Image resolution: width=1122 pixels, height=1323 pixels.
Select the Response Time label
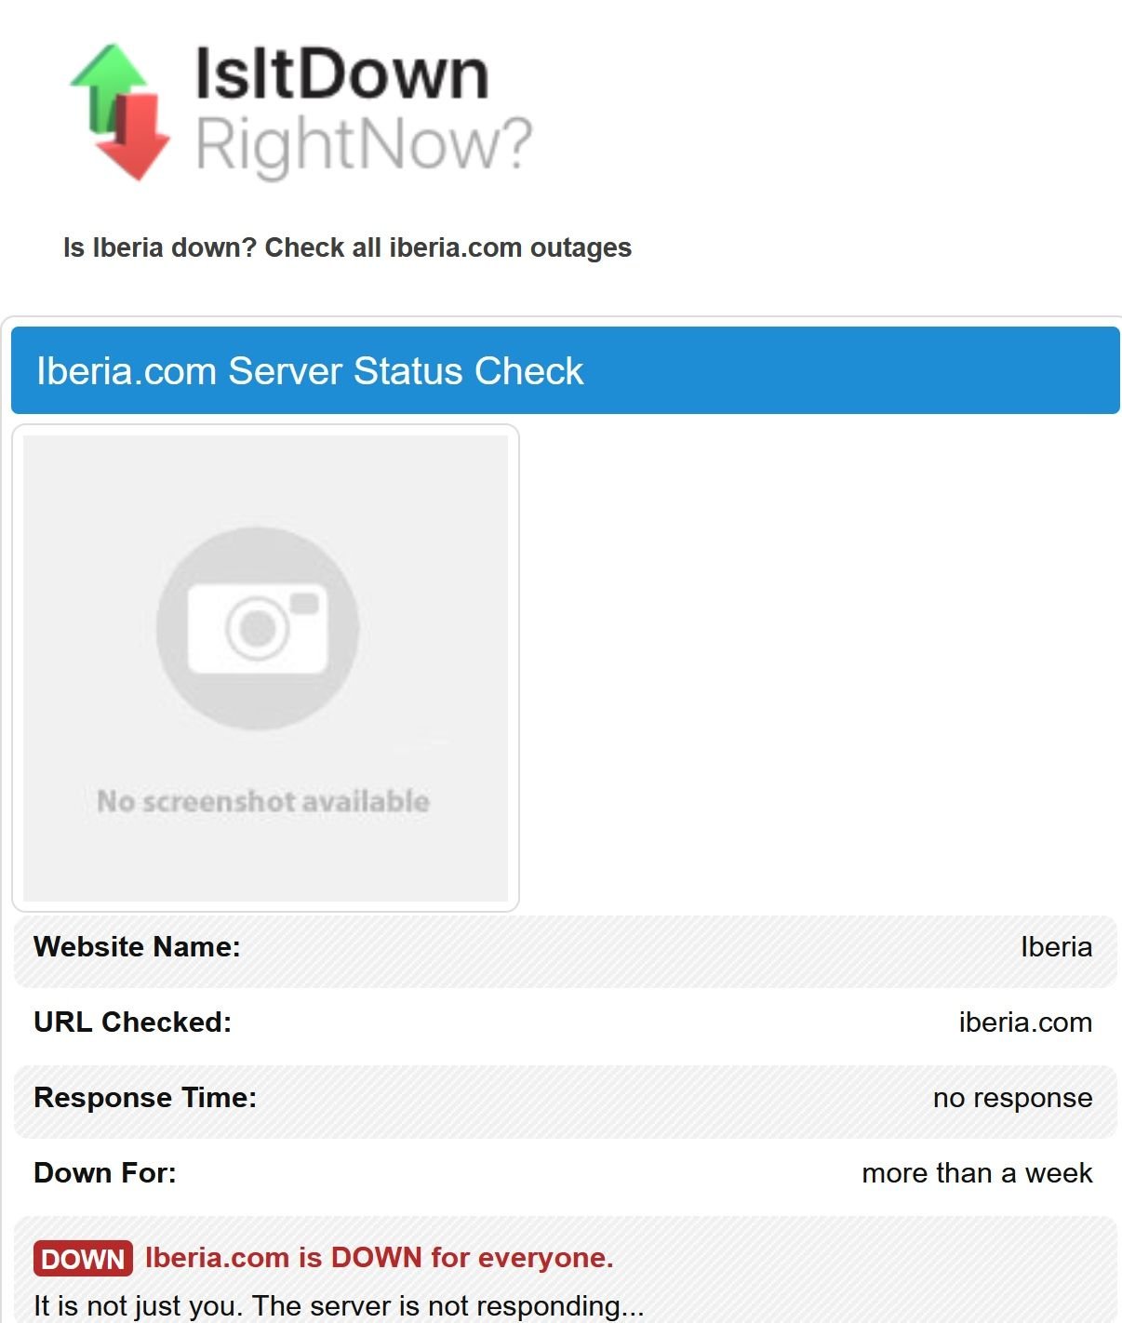click(145, 1098)
